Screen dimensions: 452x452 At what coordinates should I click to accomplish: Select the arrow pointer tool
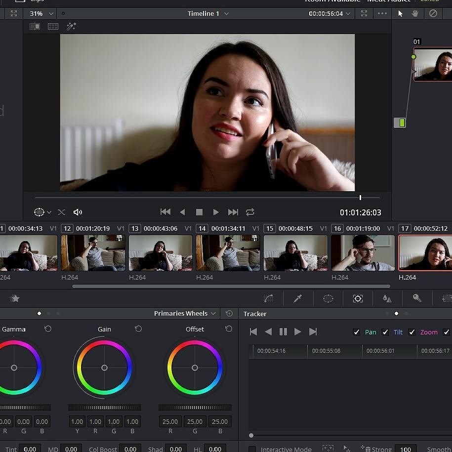click(400, 13)
